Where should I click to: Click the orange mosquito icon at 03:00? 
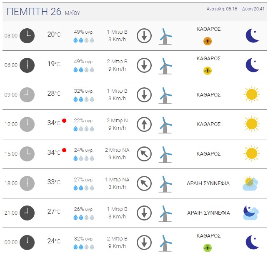pyautogui.click(x=208, y=41)
